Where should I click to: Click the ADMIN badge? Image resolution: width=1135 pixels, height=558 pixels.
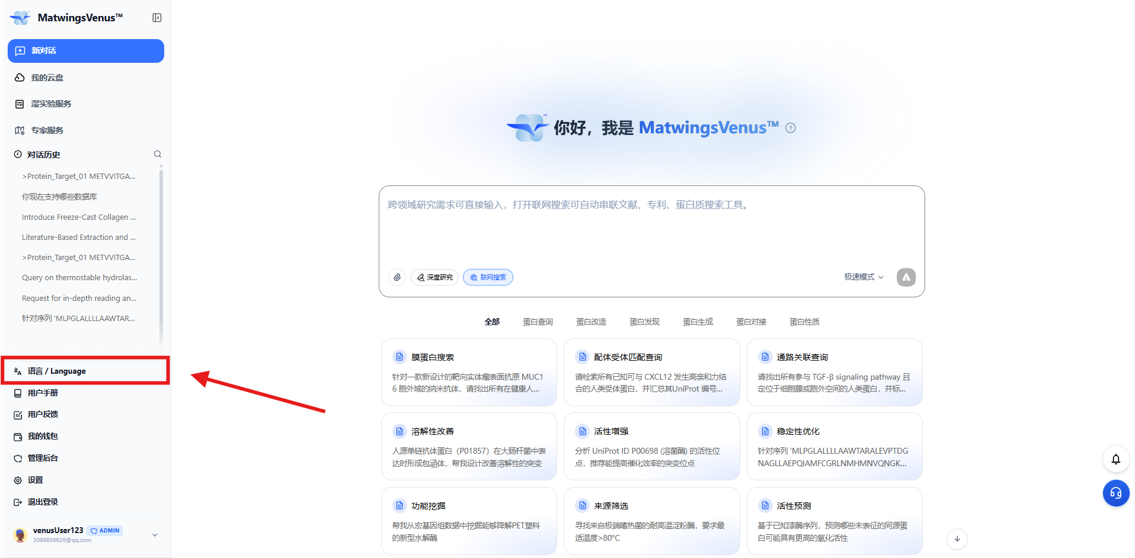tap(105, 531)
